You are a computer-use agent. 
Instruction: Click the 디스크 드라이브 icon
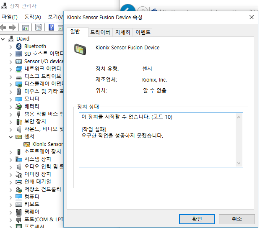click(19, 77)
